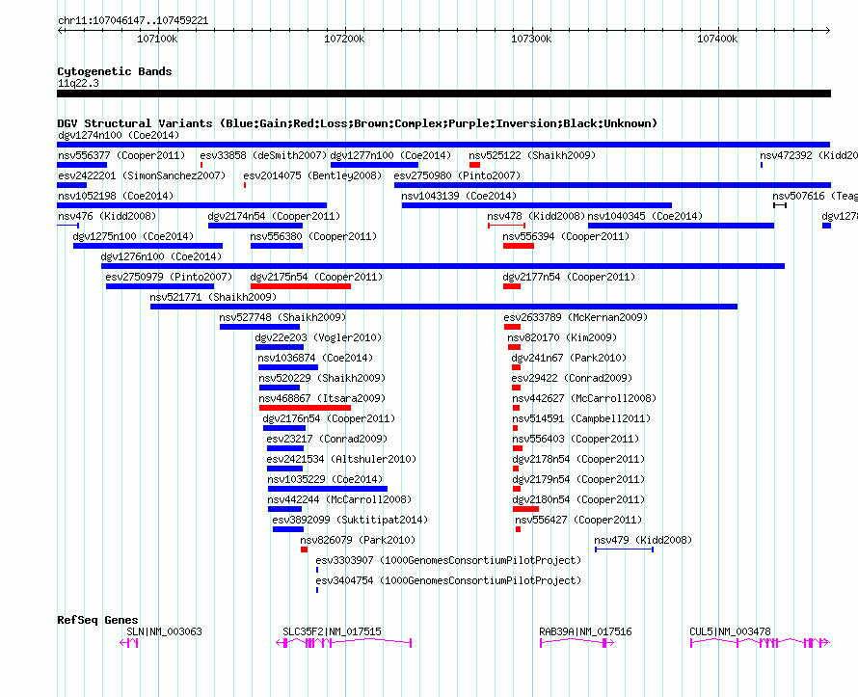Screen dimensions: 858x697
Task: Click the nsv476 (Kidd2008) label
Action: point(107,216)
